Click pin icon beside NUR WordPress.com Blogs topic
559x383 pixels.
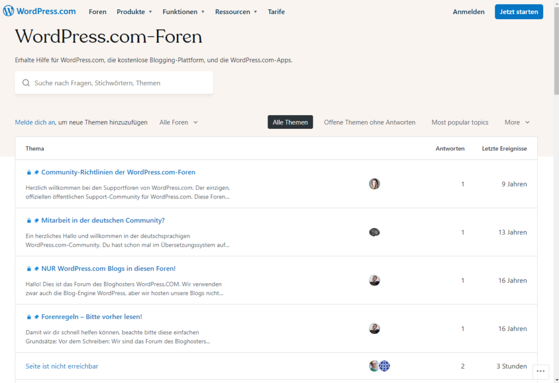37,268
